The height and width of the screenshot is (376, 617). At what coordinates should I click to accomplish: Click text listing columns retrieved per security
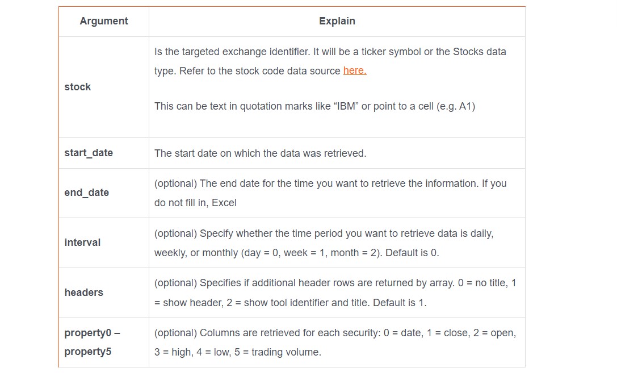click(x=335, y=342)
